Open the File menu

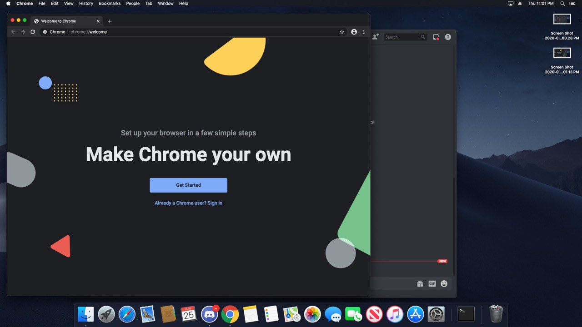coord(42,3)
